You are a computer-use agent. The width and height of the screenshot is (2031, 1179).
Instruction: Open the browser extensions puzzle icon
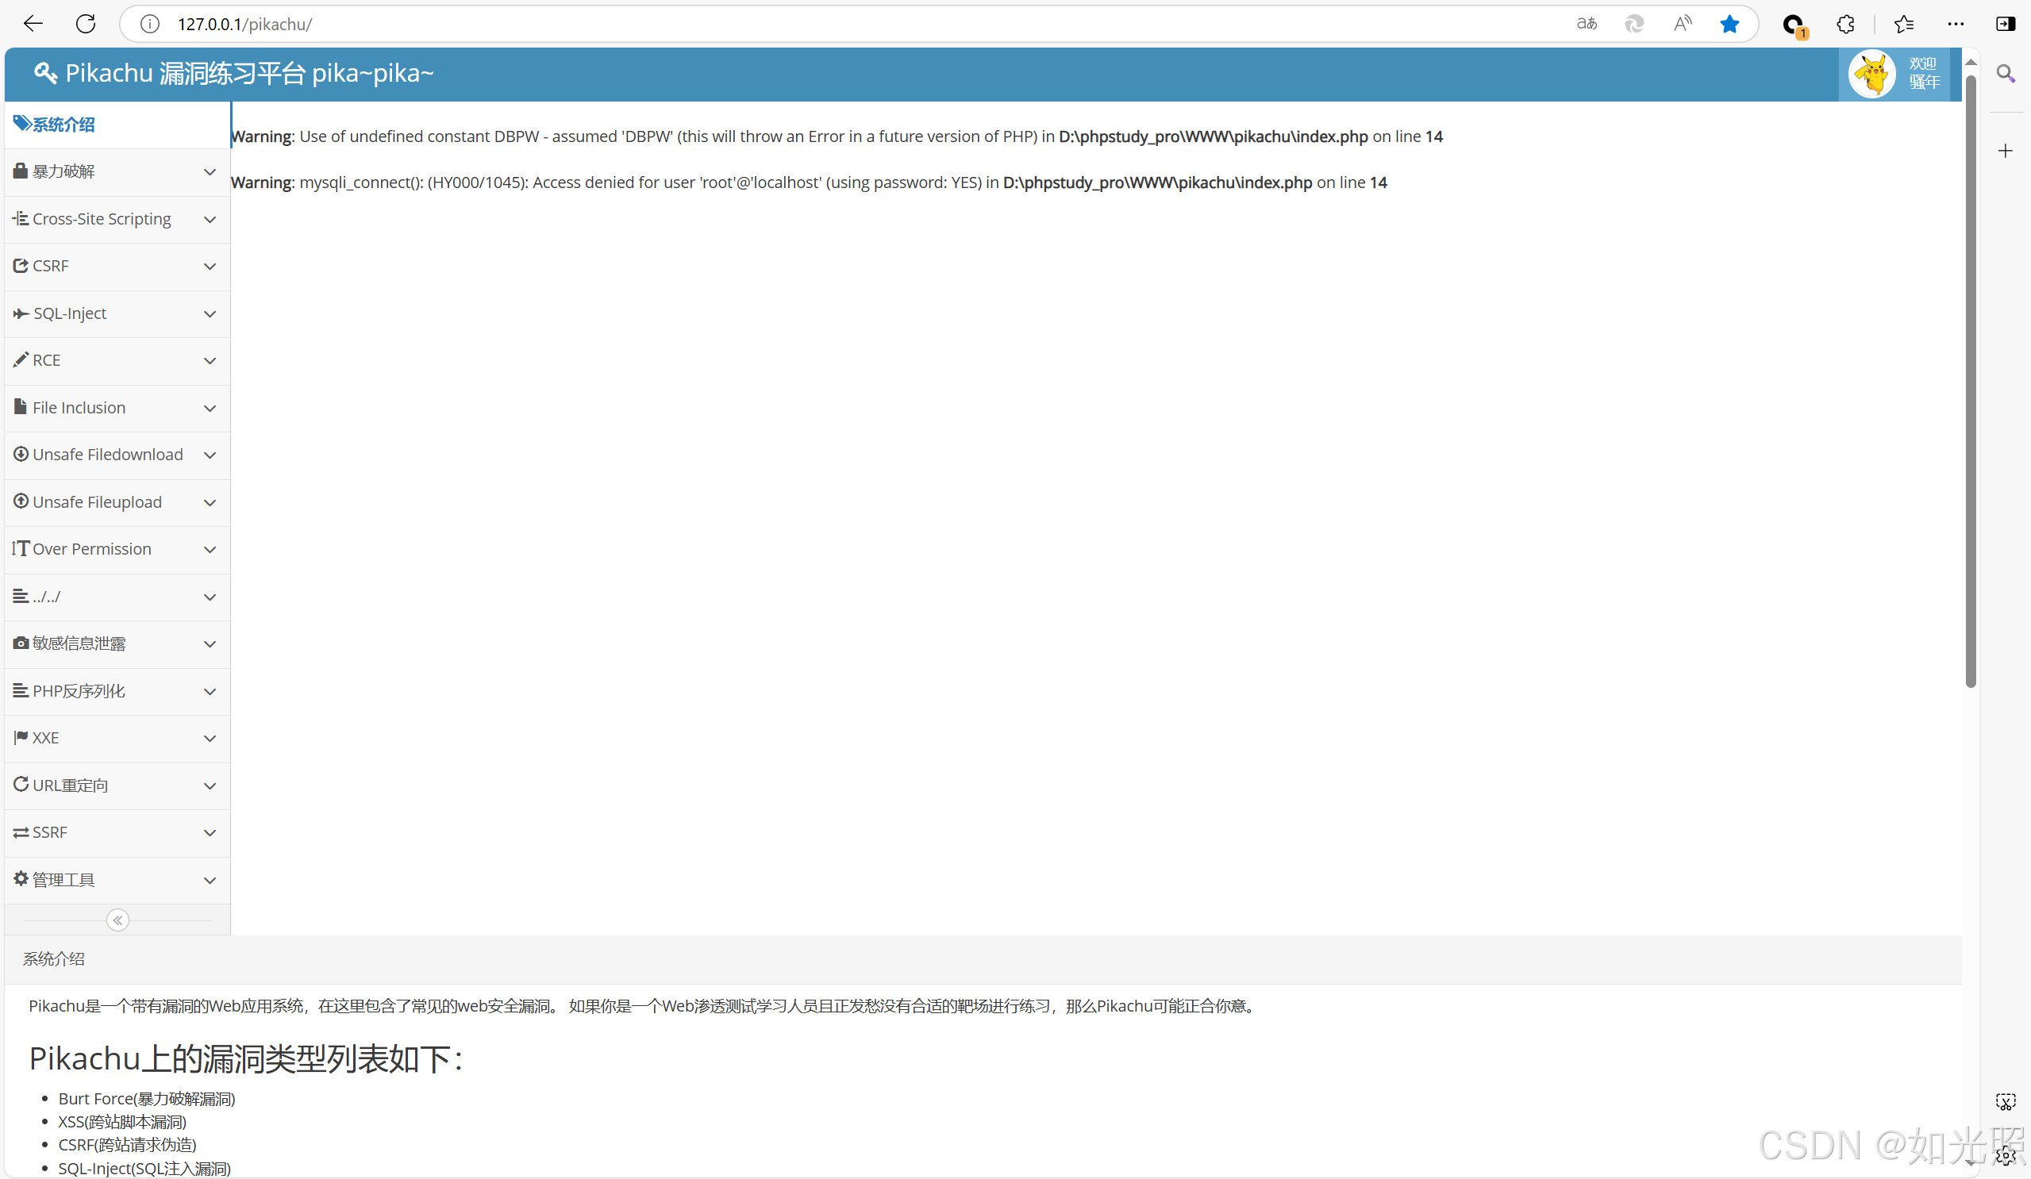pos(1845,24)
